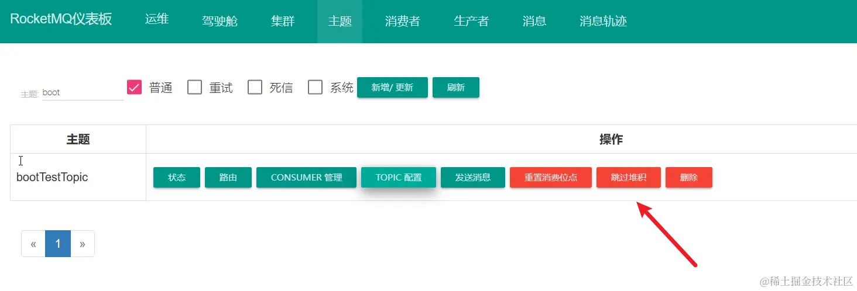Viewport: 857px width, 291px height.
Task: Click the 刷新 button
Action: coord(456,87)
